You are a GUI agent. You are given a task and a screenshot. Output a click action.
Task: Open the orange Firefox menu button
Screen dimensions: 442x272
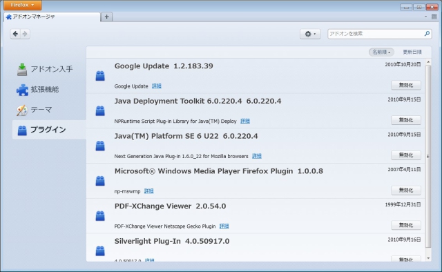tap(23, 5)
